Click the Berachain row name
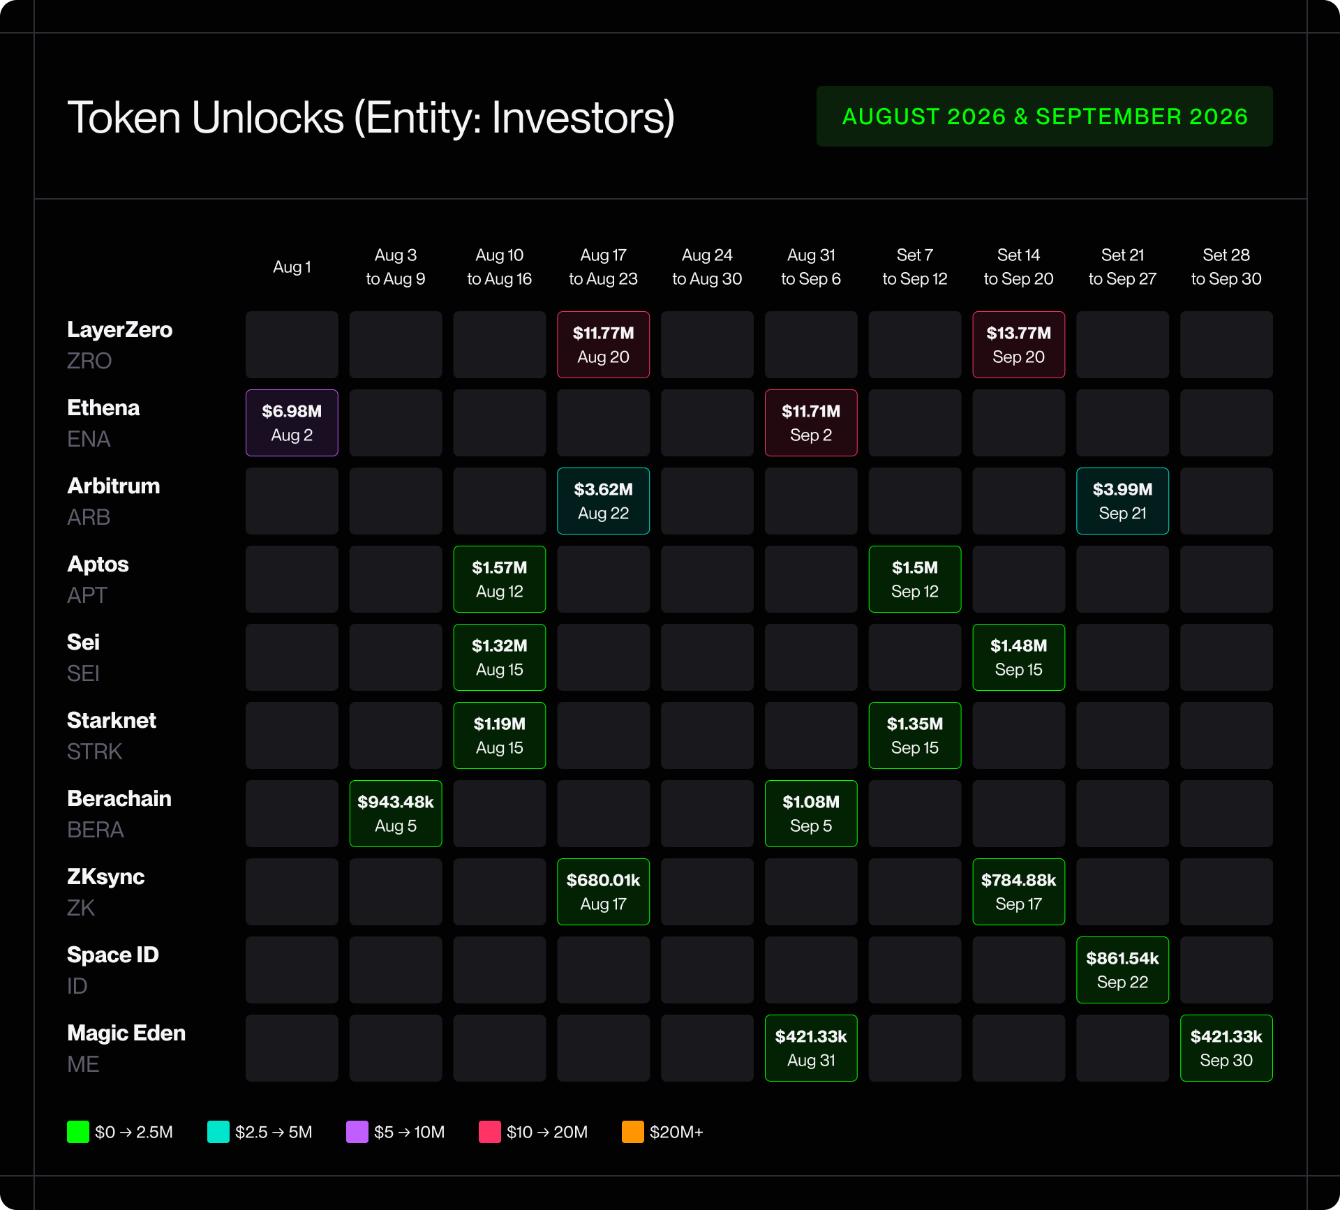The height and width of the screenshot is (1210, 1340). 119,799
